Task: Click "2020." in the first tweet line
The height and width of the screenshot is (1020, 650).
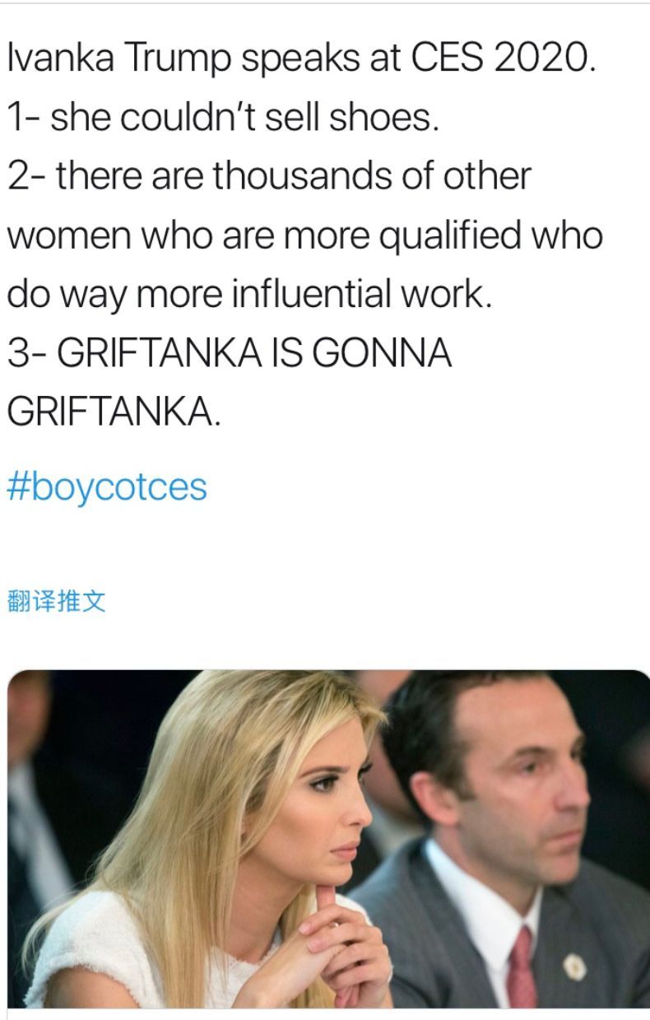Action: (547, 58)
